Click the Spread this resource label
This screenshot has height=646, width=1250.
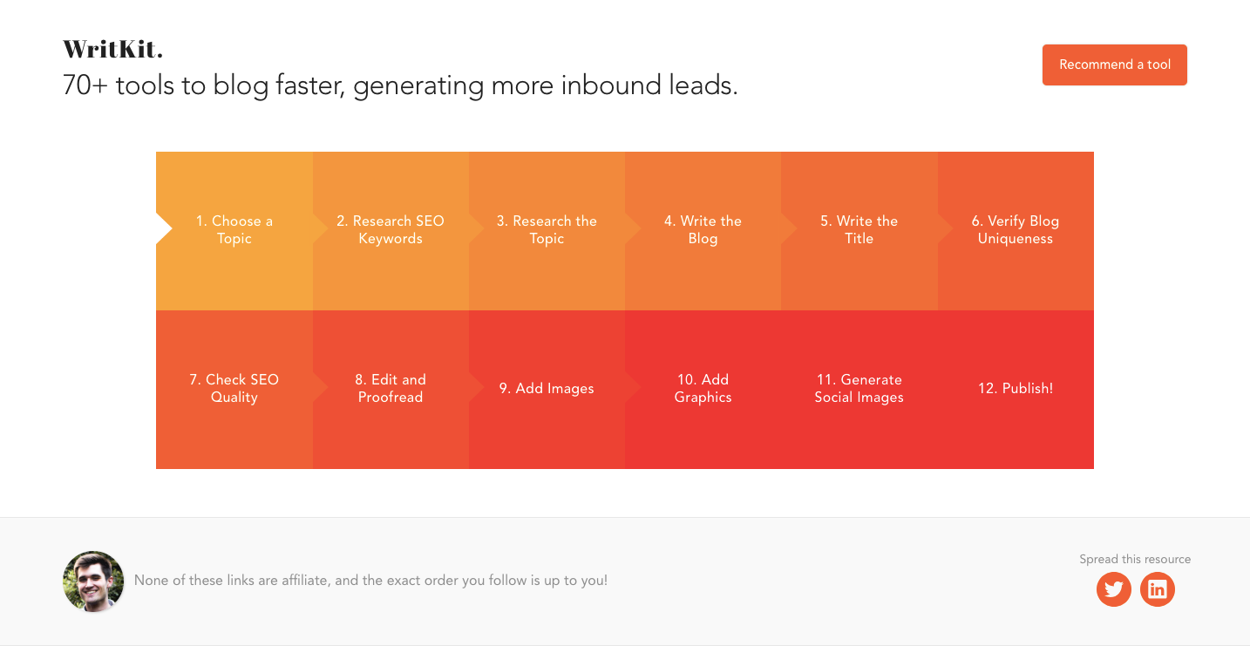click(1135, 559)
